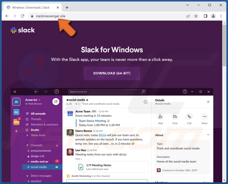Image resolution: width=228 pixels, height=184 pixels.
Task: Click the Find icon in Details
Action: click(x=175, y=117)
